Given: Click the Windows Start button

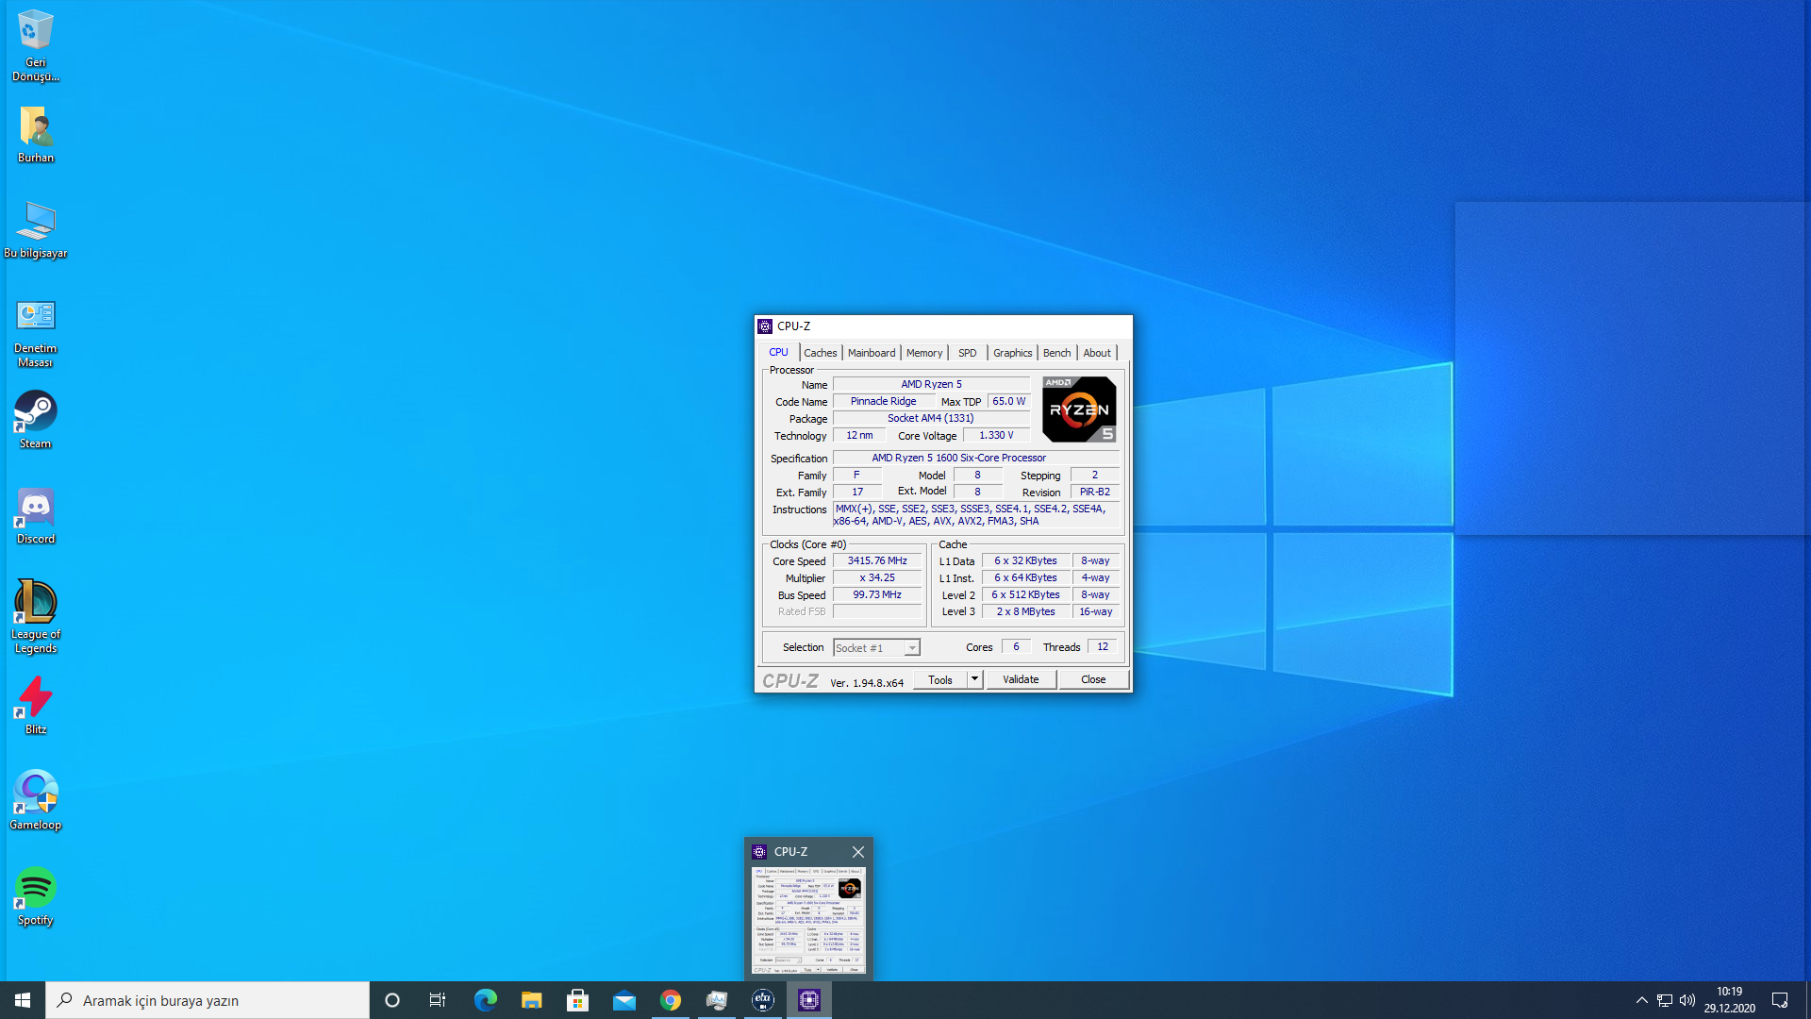Looking at the screenshot, I should (x=23, y=1000).
